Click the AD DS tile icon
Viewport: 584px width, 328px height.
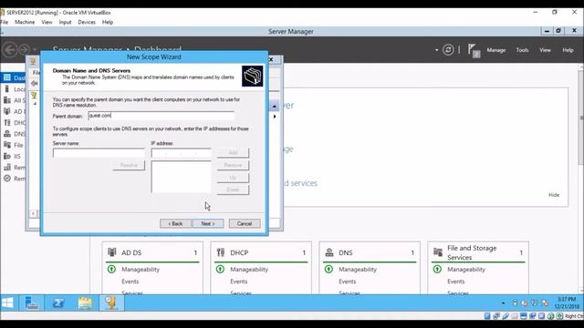click(x=112, y=252)
